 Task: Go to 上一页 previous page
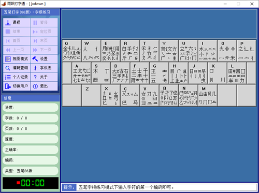point(17,50)
